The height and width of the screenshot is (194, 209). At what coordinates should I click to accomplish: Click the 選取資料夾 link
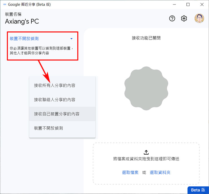pyautogui.click(x=160, y=172)
